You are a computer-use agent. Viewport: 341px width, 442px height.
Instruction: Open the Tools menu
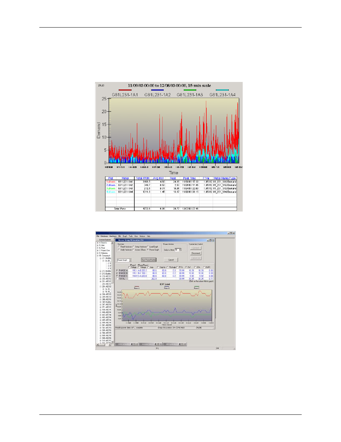coord(131,236)
